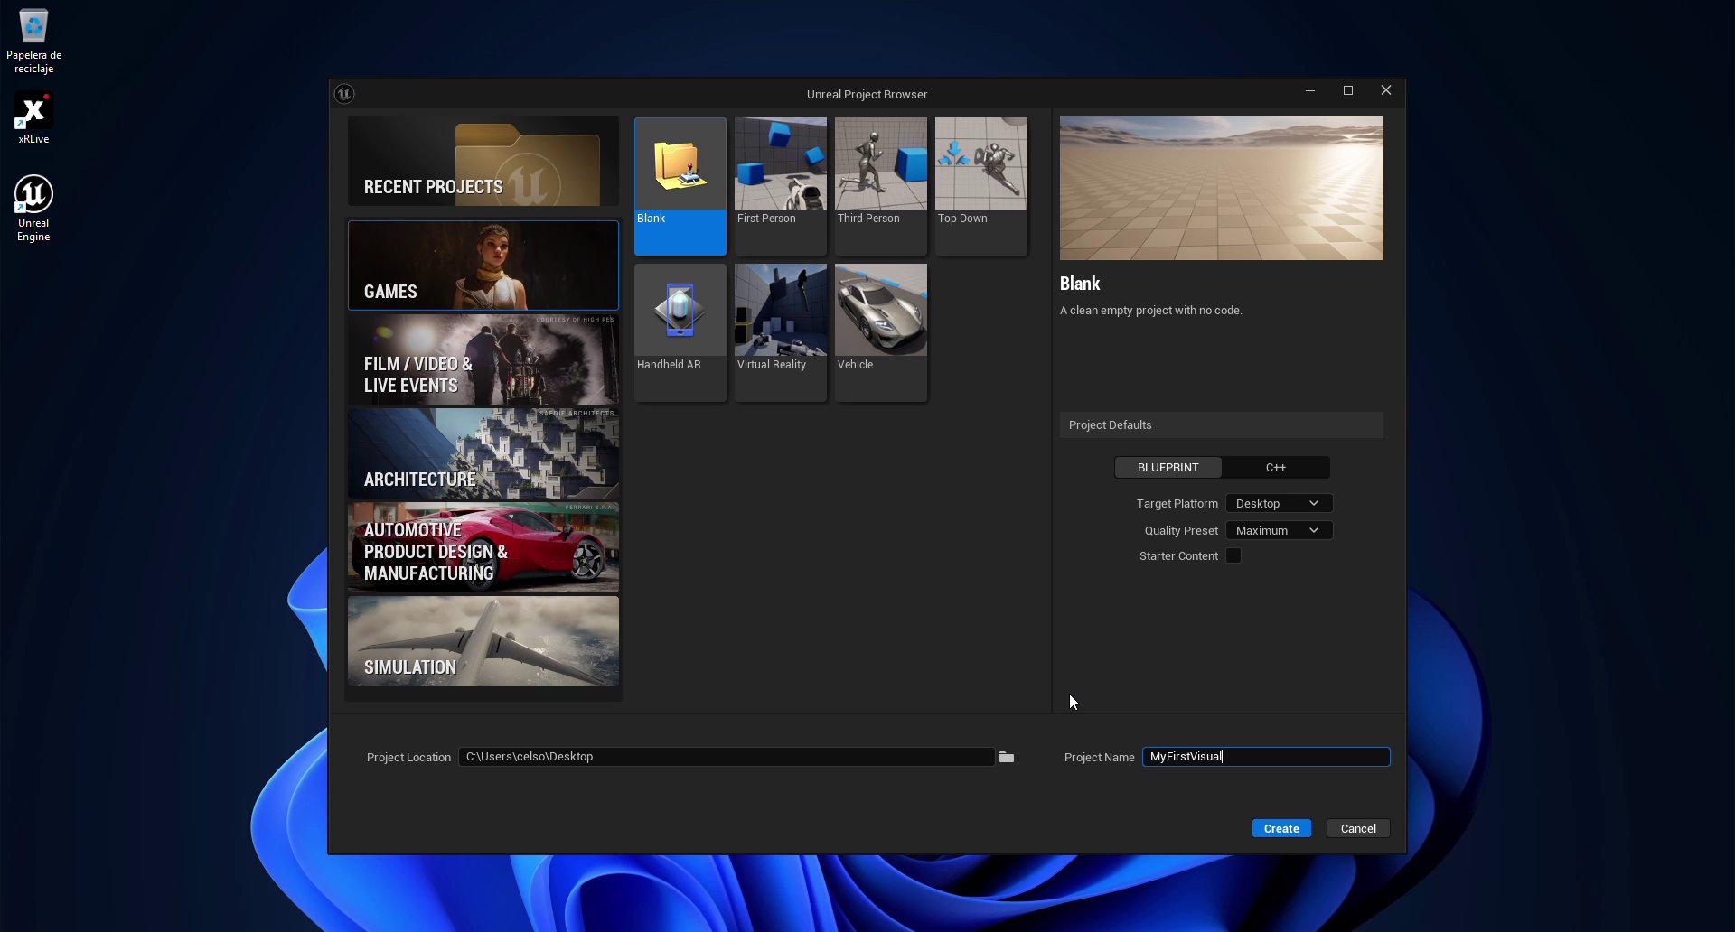Click the Project Name input field
This screenshot has height=932, width=1735.
coord(1266,757)
